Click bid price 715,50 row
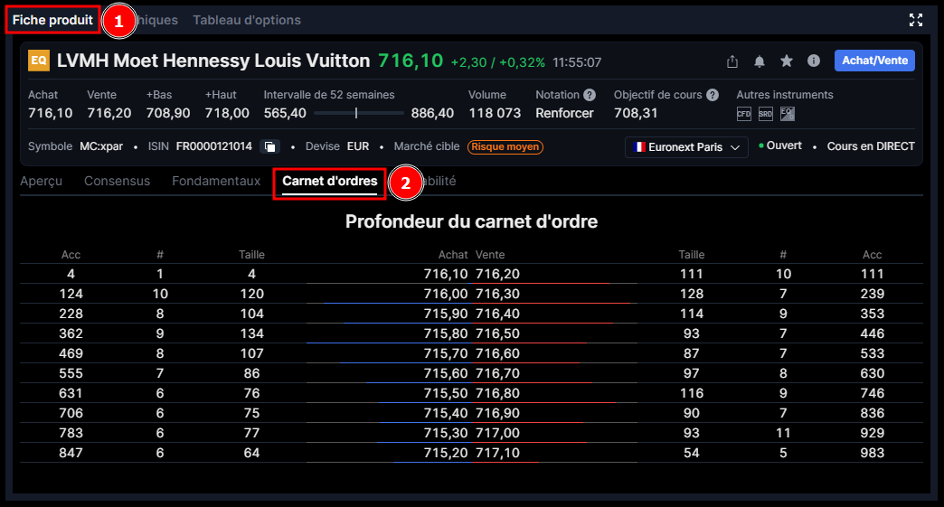The width and height of the screenshot is (944, 507). click(446, 393)
